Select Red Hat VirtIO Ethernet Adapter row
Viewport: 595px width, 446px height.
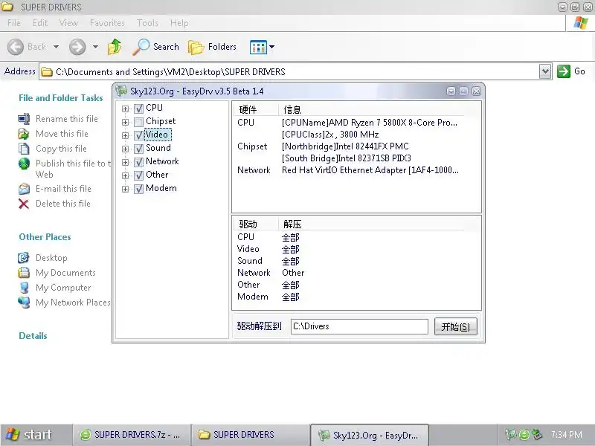348,170
